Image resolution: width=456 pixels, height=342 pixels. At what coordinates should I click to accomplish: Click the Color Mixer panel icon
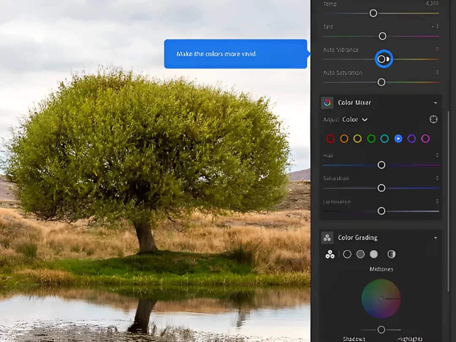point(327,102)
